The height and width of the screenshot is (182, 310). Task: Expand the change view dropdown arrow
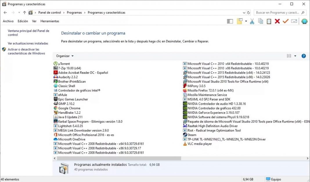(x=295, y=56)
